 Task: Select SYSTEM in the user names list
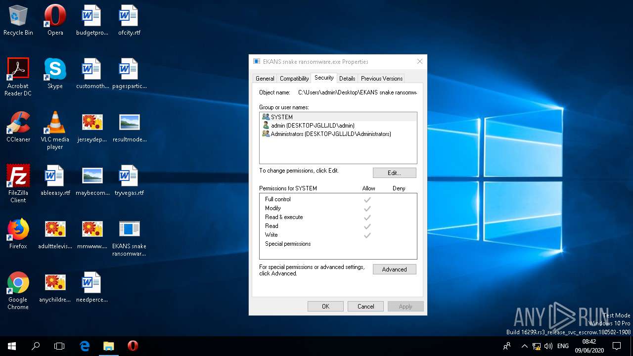(338, 117)
